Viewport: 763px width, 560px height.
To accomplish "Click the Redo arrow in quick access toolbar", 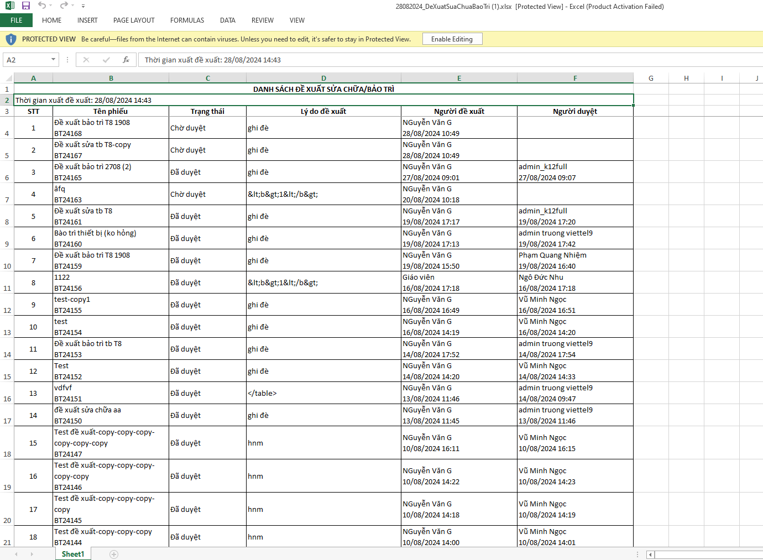I will click(x=64, y=6).
